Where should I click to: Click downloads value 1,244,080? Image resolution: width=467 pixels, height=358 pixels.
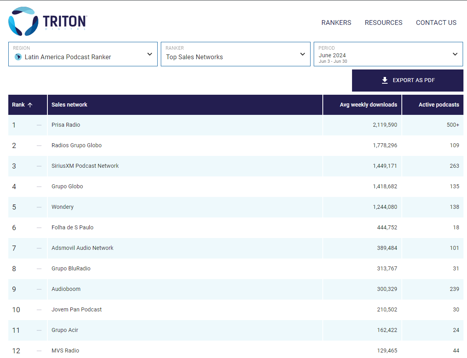pyautogui.click(x=385, y=207)
